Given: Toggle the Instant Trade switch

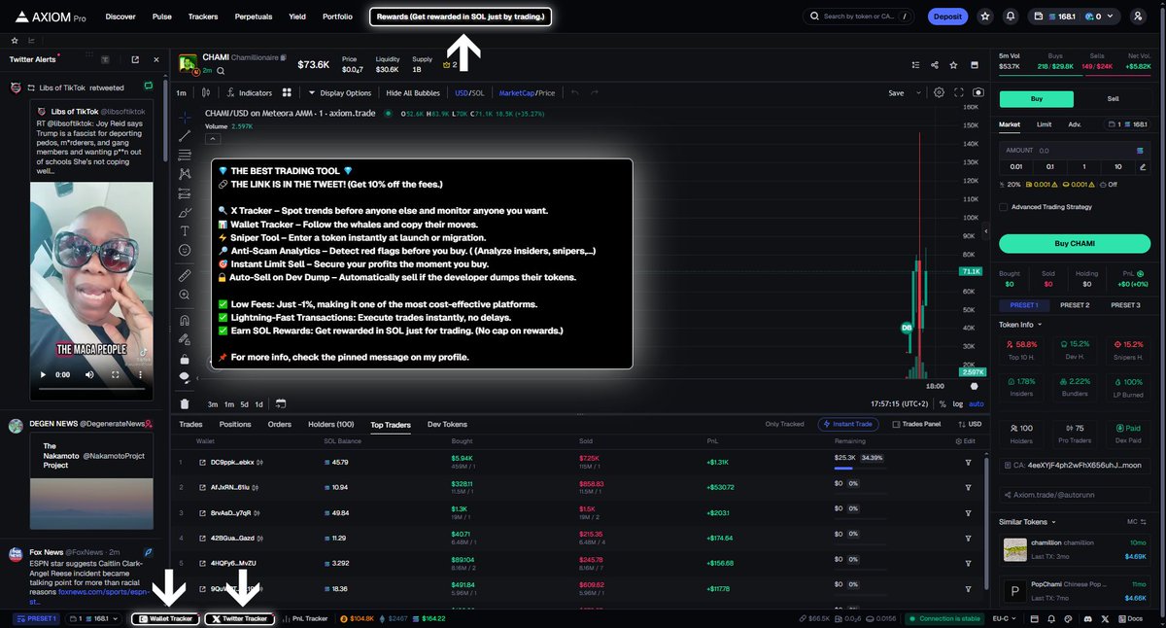Looking at the screenshot, I should [846, 424].
